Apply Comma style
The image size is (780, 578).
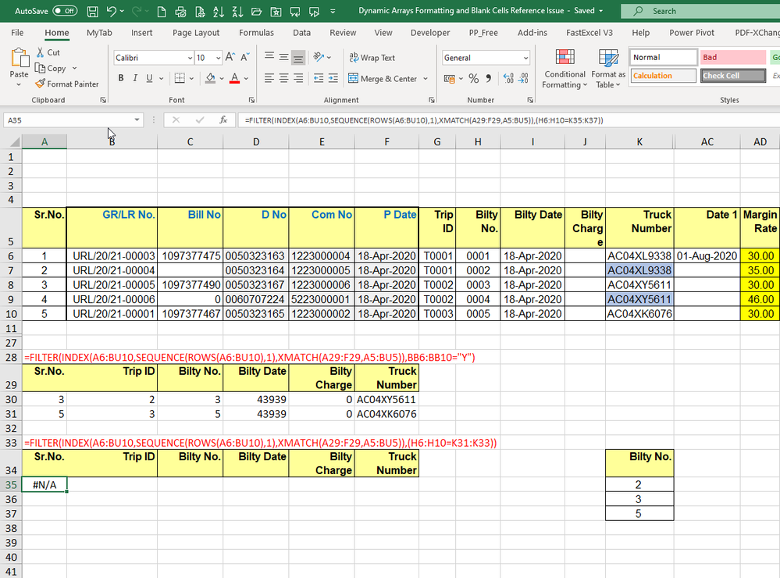[489, 78]
